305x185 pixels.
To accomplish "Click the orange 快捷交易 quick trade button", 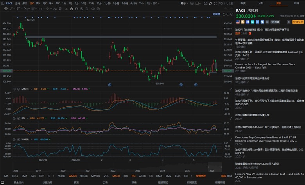I will coord(298,22).
